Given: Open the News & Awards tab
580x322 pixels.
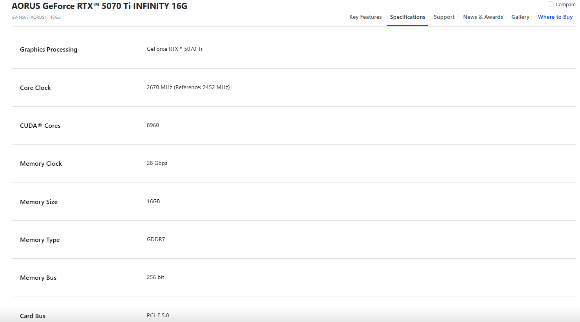Looking at the screenshot, I should (x=483, y=17).
